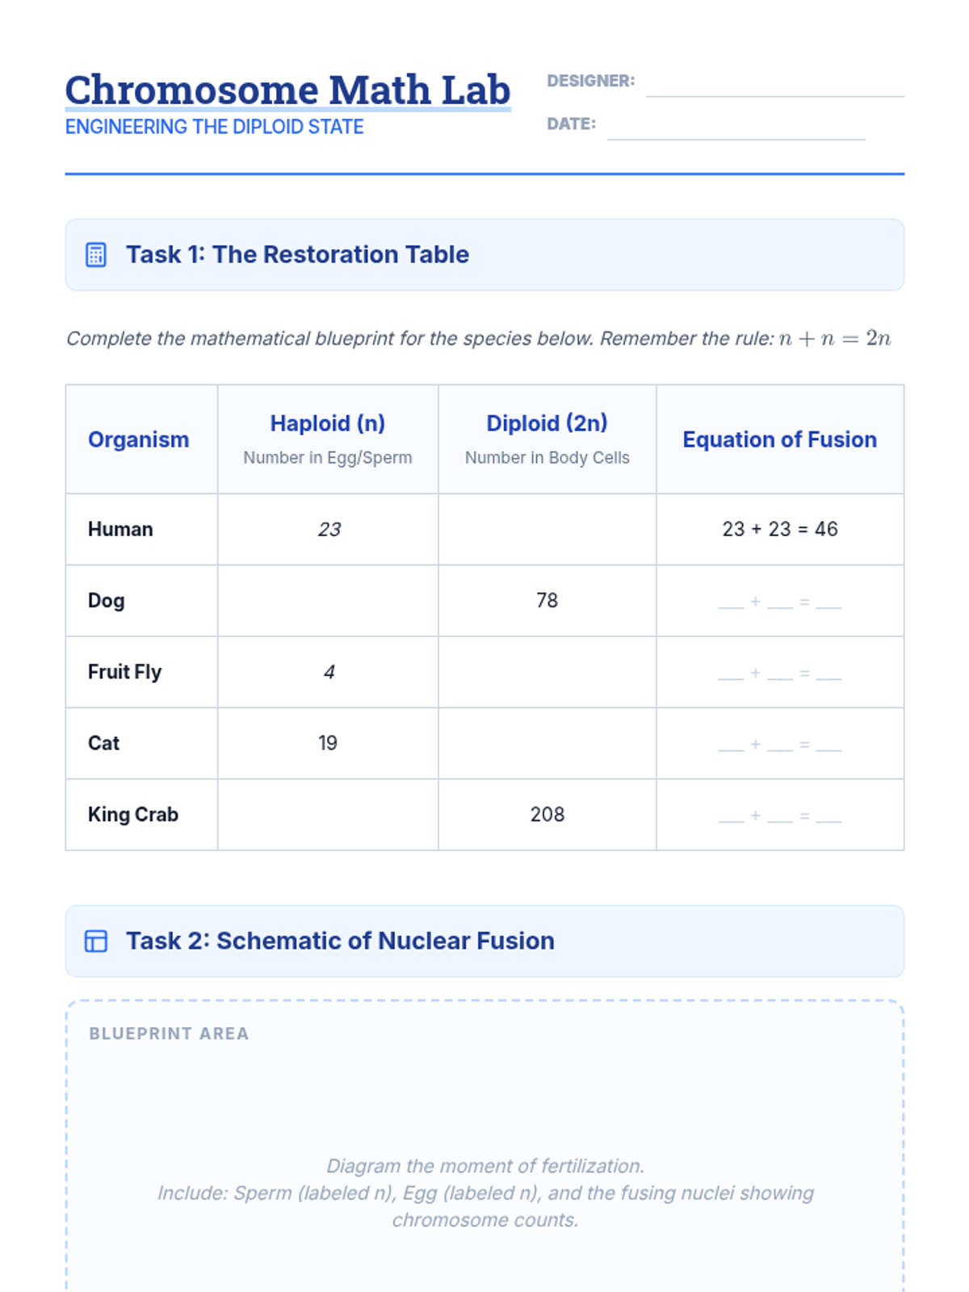
Task: Click the King Crab equation blanks
Action: coord(779,816)
